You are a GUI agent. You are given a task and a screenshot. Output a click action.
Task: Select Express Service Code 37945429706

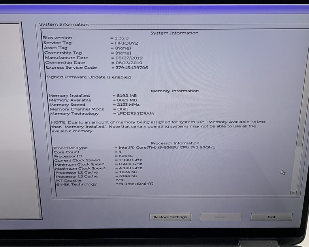point(132,67)
